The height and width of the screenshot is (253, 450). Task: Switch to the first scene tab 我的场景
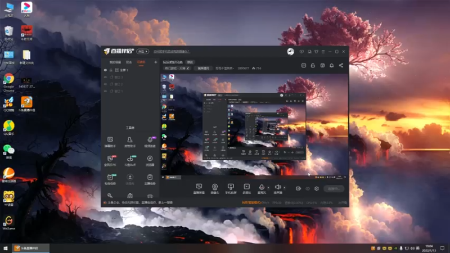(x=115, y=62)
